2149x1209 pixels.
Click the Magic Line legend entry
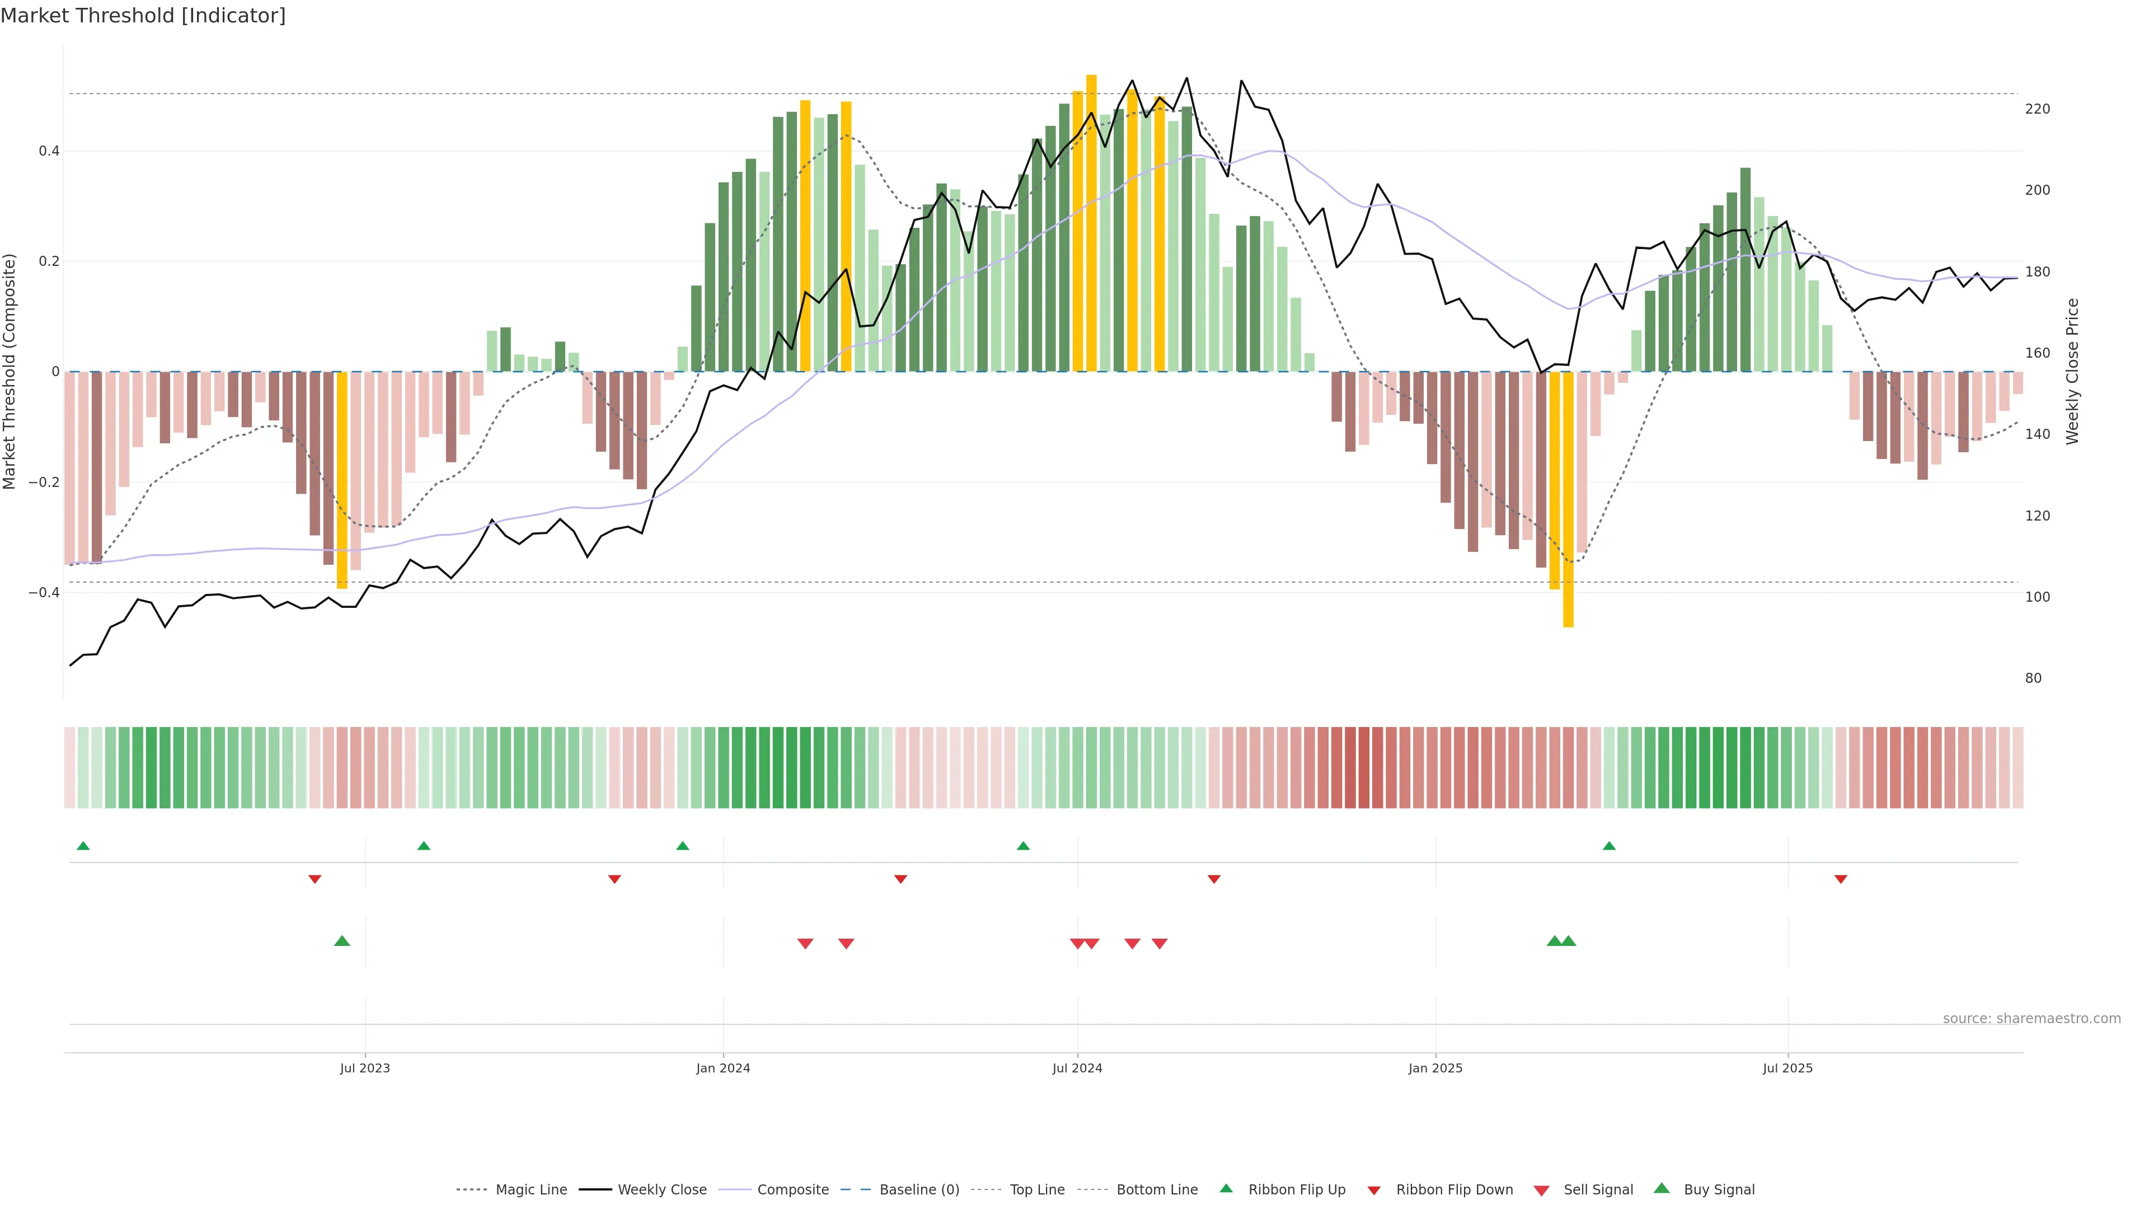(531, 1190)
